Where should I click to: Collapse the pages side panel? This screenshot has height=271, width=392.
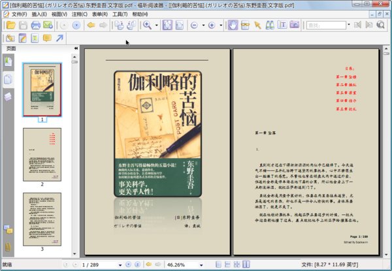76,49
